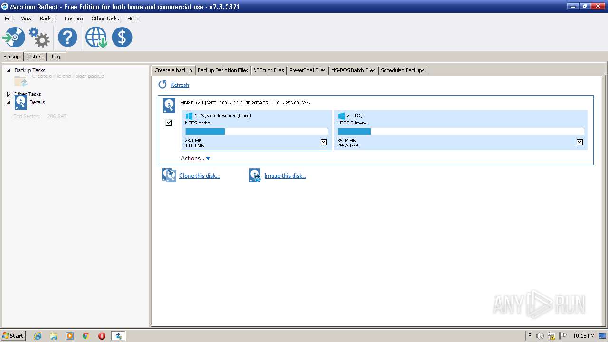Click the NTFS Active label
The height and width of the screenshot is (342, 608).
(198, 123)
